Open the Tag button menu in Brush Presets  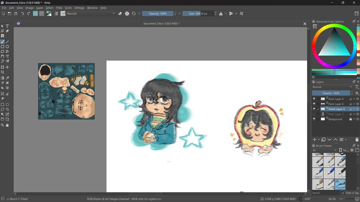click(344, 150)
